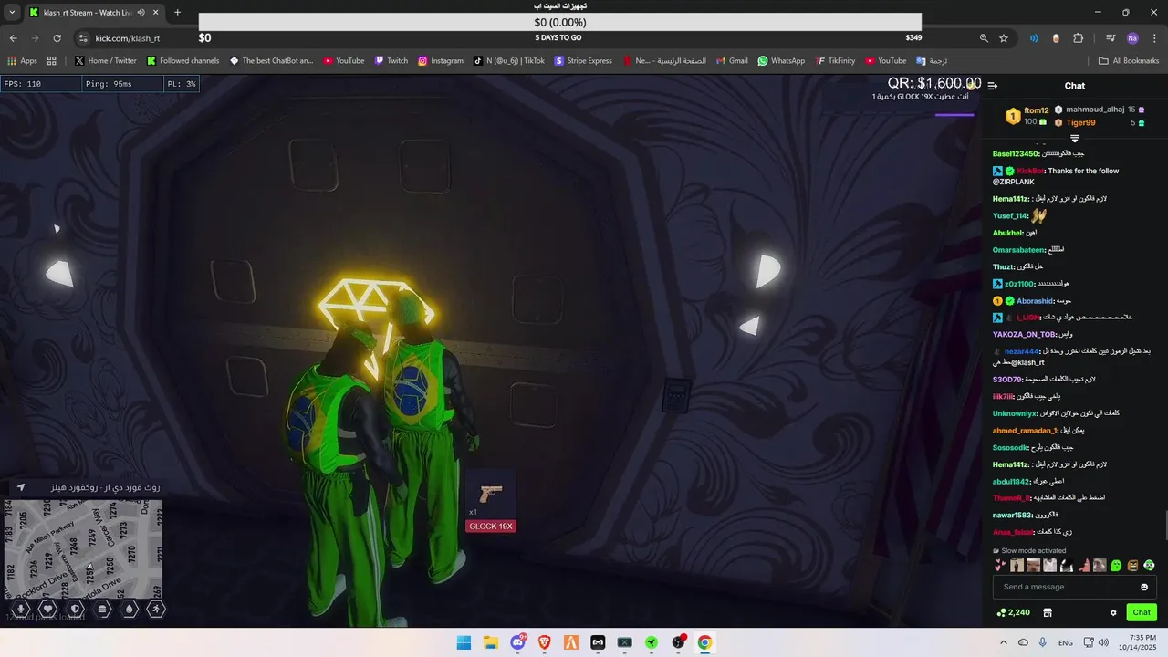Open the tab search dropdown arrow
The height and width of the screenshot is (657, 1168).
11,13
